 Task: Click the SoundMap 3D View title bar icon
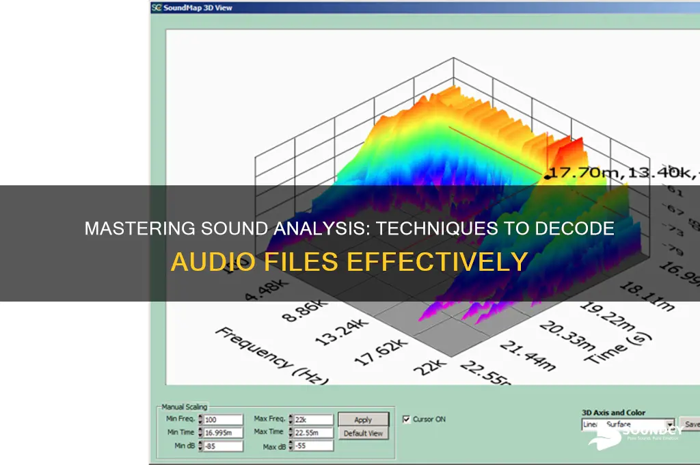point(156,8)
